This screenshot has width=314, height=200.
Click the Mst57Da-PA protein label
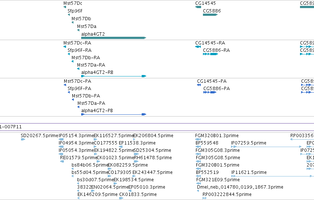tap(91, 103)
